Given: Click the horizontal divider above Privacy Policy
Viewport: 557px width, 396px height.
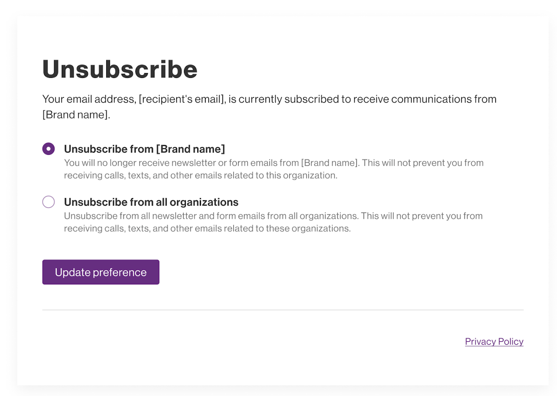Looking at the screenshot, I should (283, 310).
